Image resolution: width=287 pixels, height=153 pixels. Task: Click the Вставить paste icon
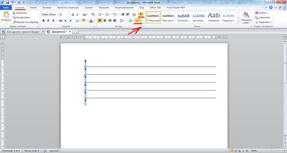pyautogui.click(x=6, y=15)
